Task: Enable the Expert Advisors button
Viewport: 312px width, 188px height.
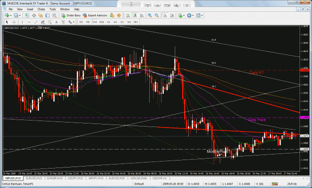Action: coord(95,15)
